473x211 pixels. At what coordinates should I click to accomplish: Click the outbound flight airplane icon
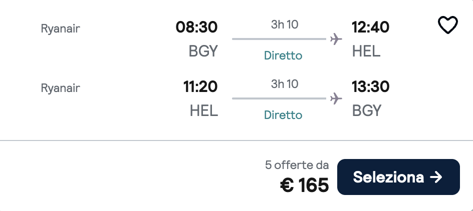[x=336, y=39]
